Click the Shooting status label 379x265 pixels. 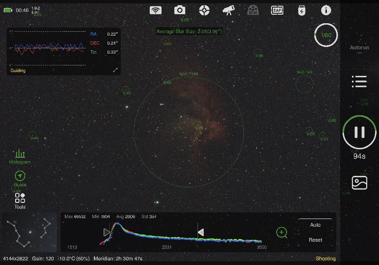pos(325,258)
